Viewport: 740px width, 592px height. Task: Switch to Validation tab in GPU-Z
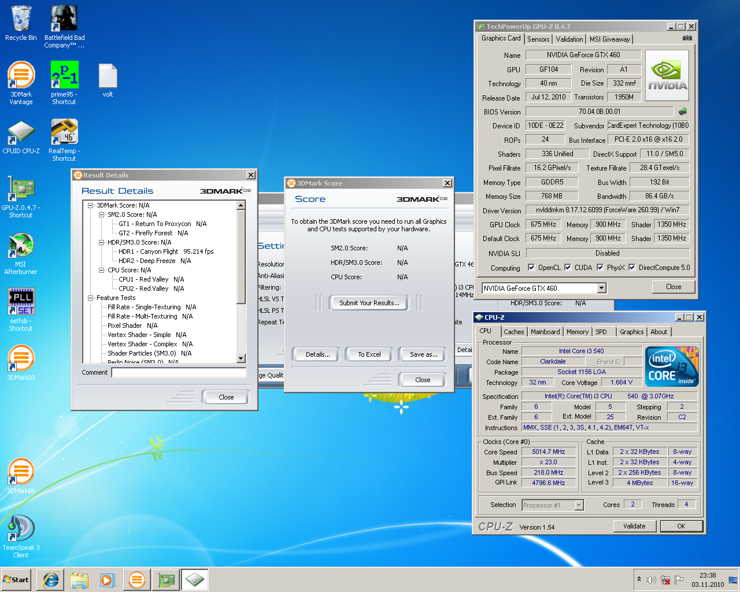pos(569,39)
